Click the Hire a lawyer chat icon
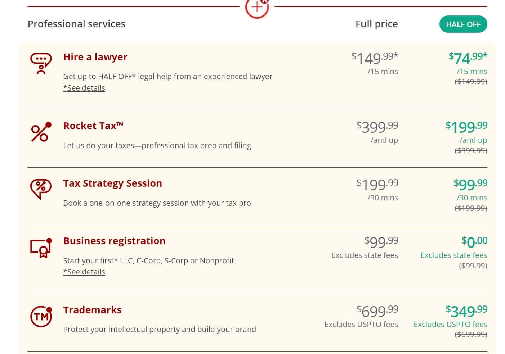 (41, 63)
